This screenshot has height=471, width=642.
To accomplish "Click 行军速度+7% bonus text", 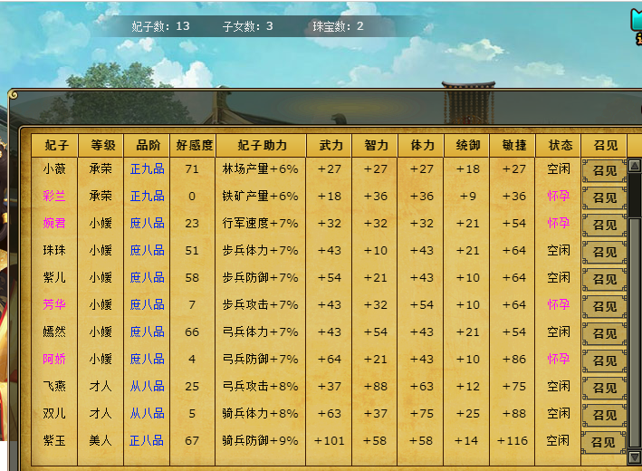I will point(261,223).
